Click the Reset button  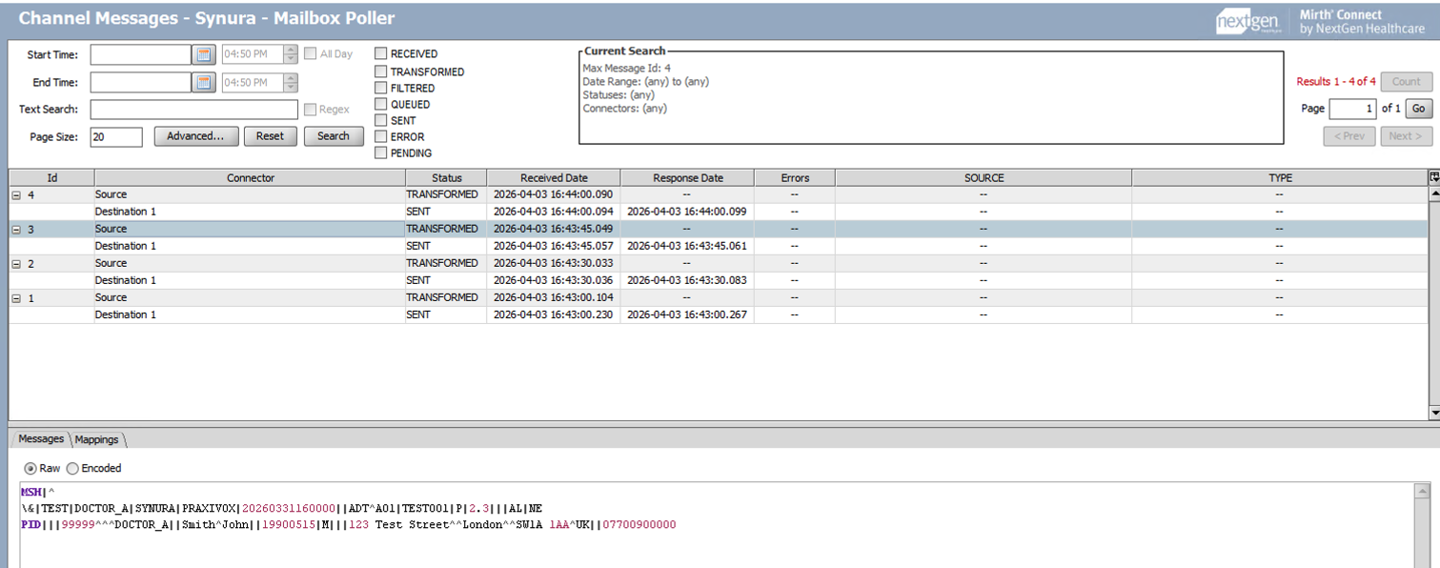[270, 136]
